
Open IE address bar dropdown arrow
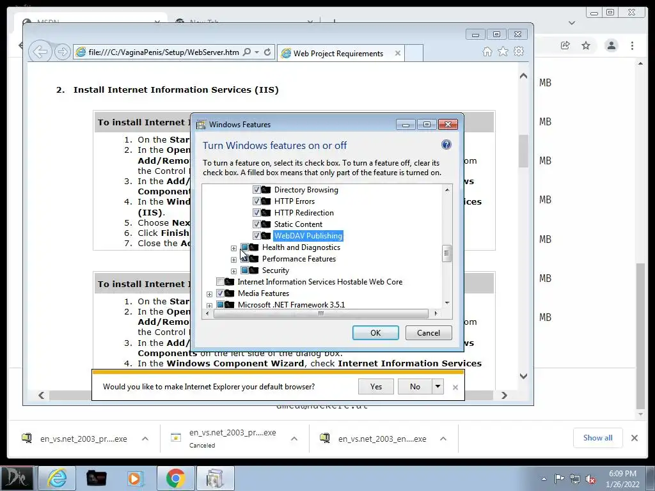click(257, 52)
